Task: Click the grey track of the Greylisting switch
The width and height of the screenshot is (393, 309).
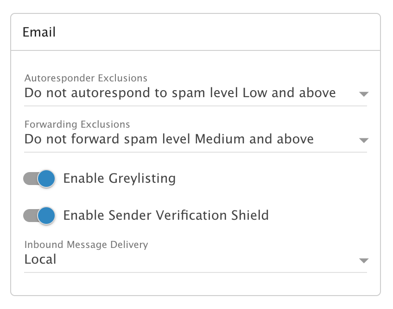Action: pos(29,179)
